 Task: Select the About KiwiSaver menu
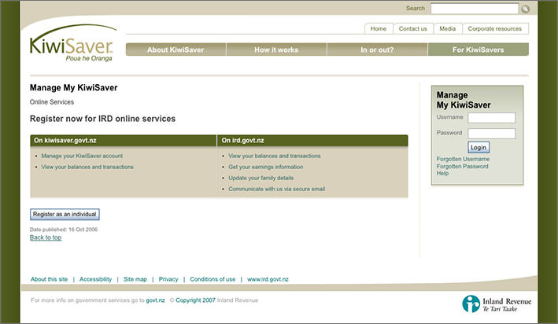tap(176, 50)
